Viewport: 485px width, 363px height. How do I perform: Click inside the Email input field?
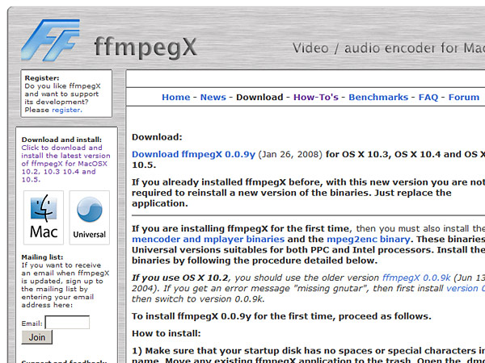point(67,322)
